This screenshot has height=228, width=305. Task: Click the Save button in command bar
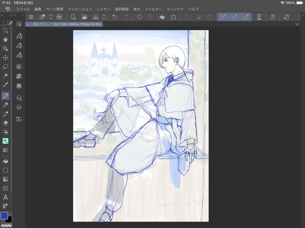pyautogui.click(x=96, y=17)
